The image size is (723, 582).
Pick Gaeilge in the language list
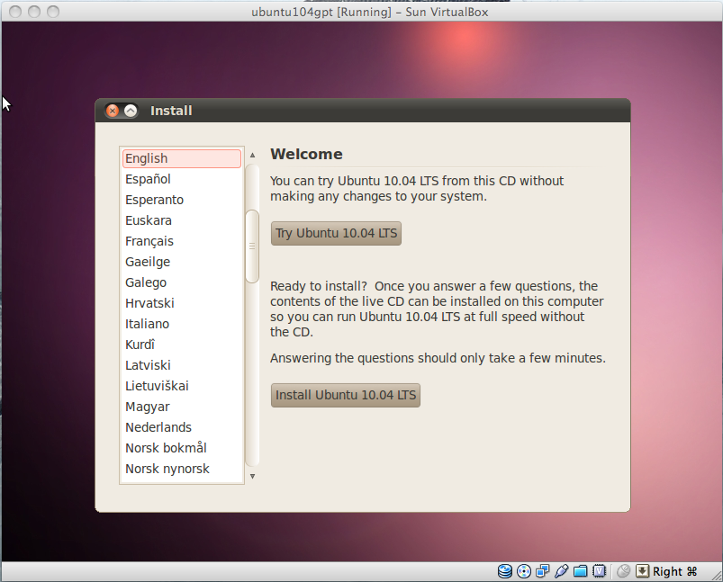tap(182, 262)
